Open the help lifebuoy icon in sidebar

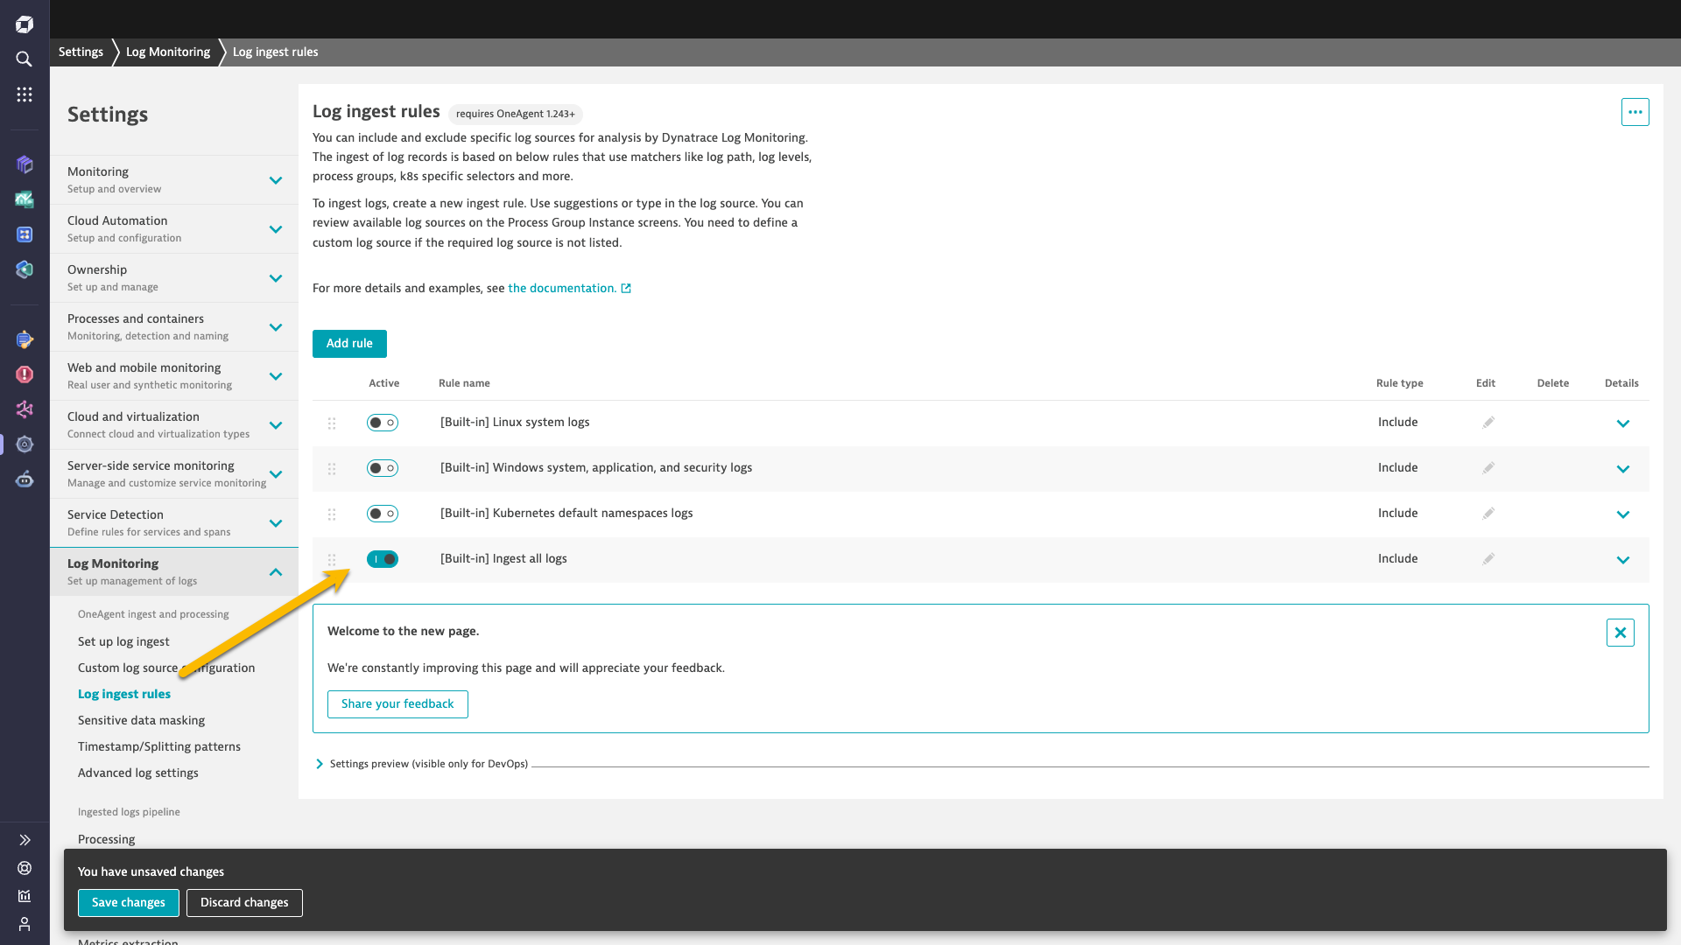pos(24,868)
